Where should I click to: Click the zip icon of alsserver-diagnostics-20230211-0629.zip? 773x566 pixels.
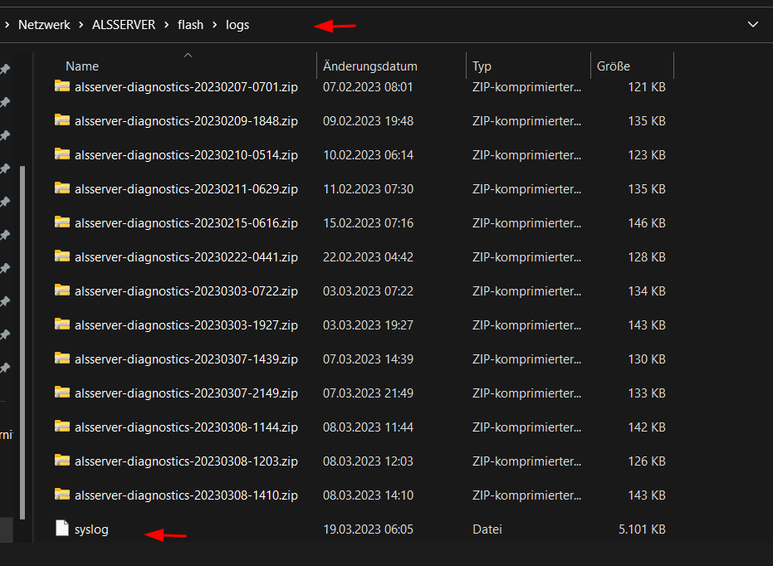62,188
